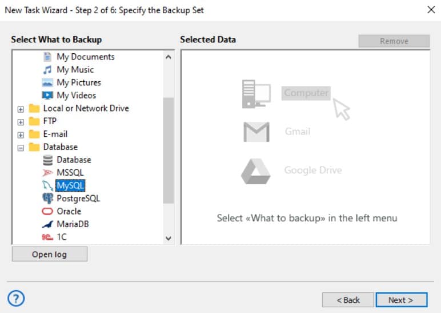Choose MariaDB as the backup source
The width and height of the screenshot is (441, 313).
(73, 224)
